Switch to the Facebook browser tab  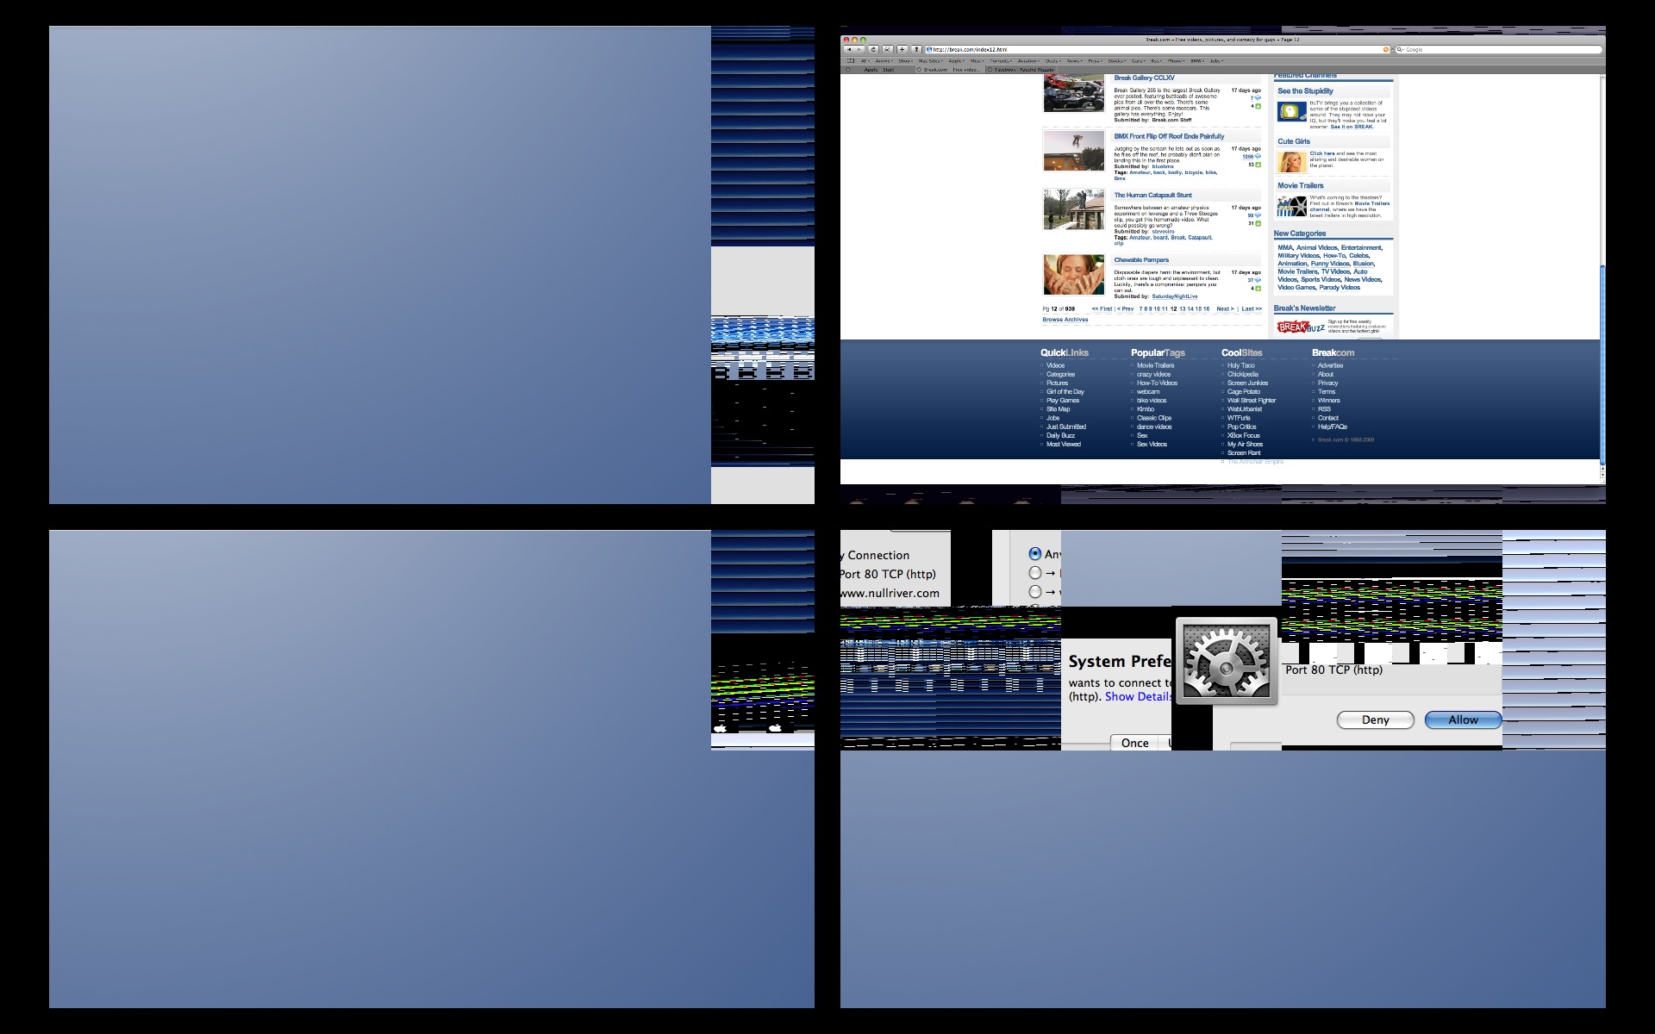click(x=1024, y=70)
